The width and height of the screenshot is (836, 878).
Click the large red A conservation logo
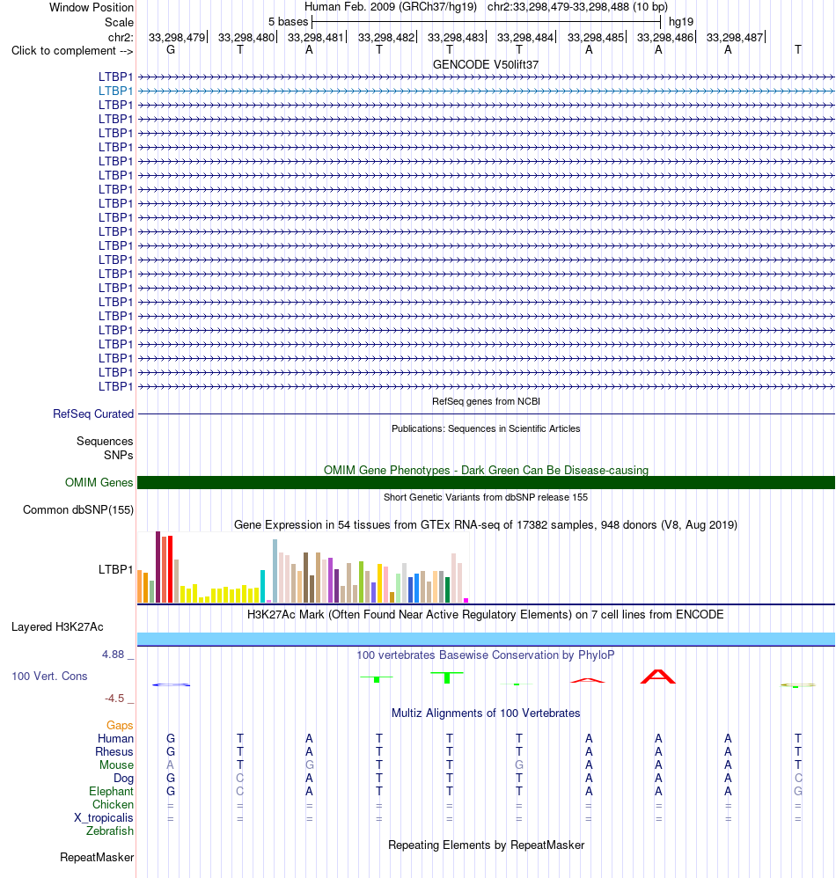[x=658, y=677]
